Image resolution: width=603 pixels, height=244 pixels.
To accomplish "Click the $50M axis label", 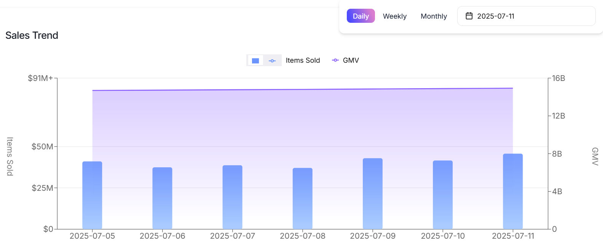I will click(x=42, y=147).
